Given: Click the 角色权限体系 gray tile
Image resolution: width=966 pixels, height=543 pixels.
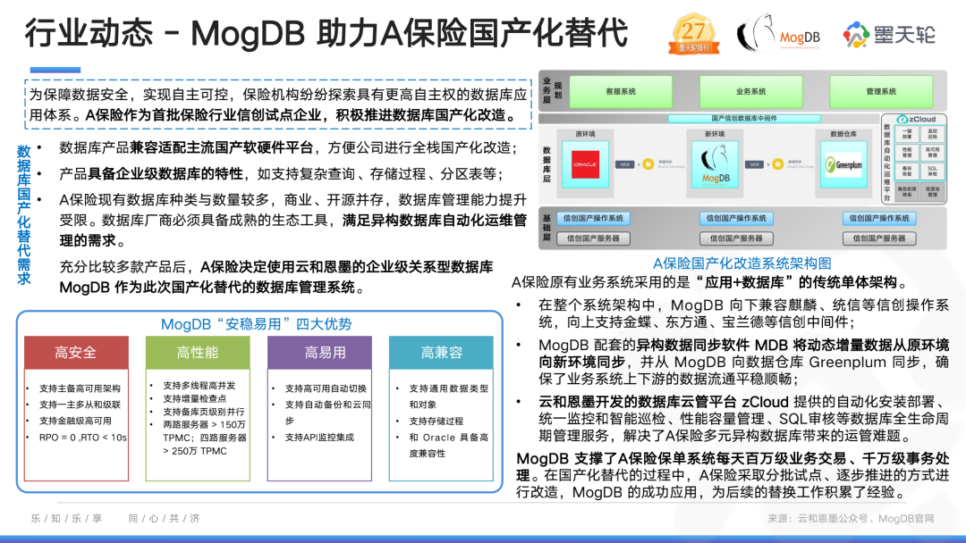Looking at the screenshot, I should pyautogui.click(x=907, y=191).
